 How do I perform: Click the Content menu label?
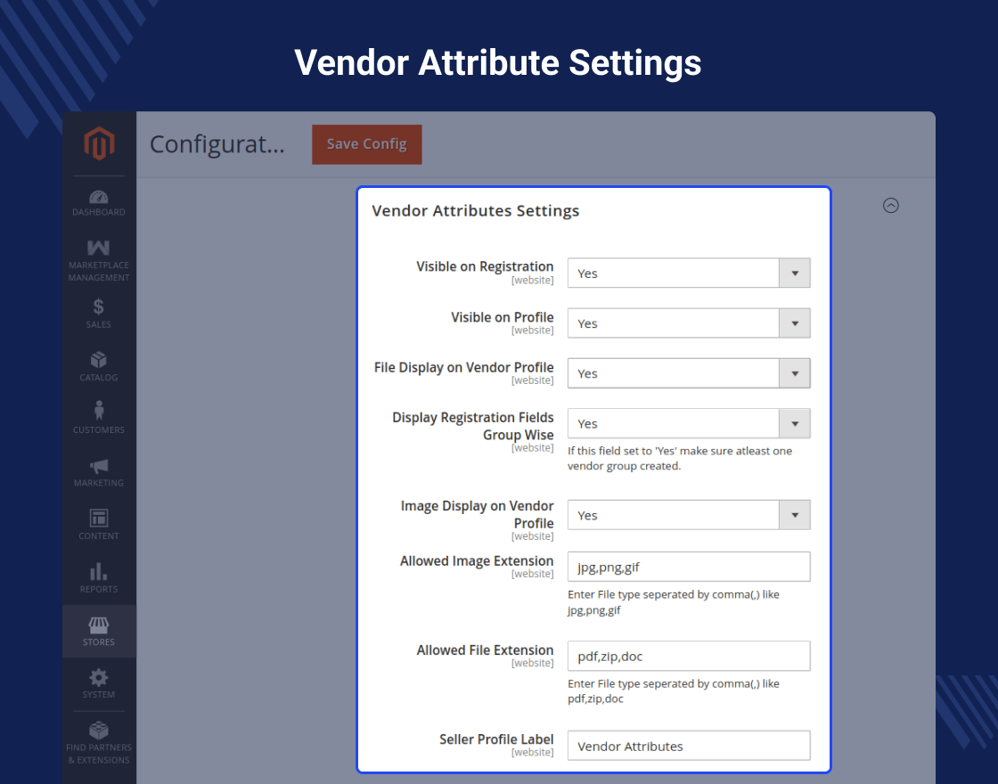[x=99, y=536]
